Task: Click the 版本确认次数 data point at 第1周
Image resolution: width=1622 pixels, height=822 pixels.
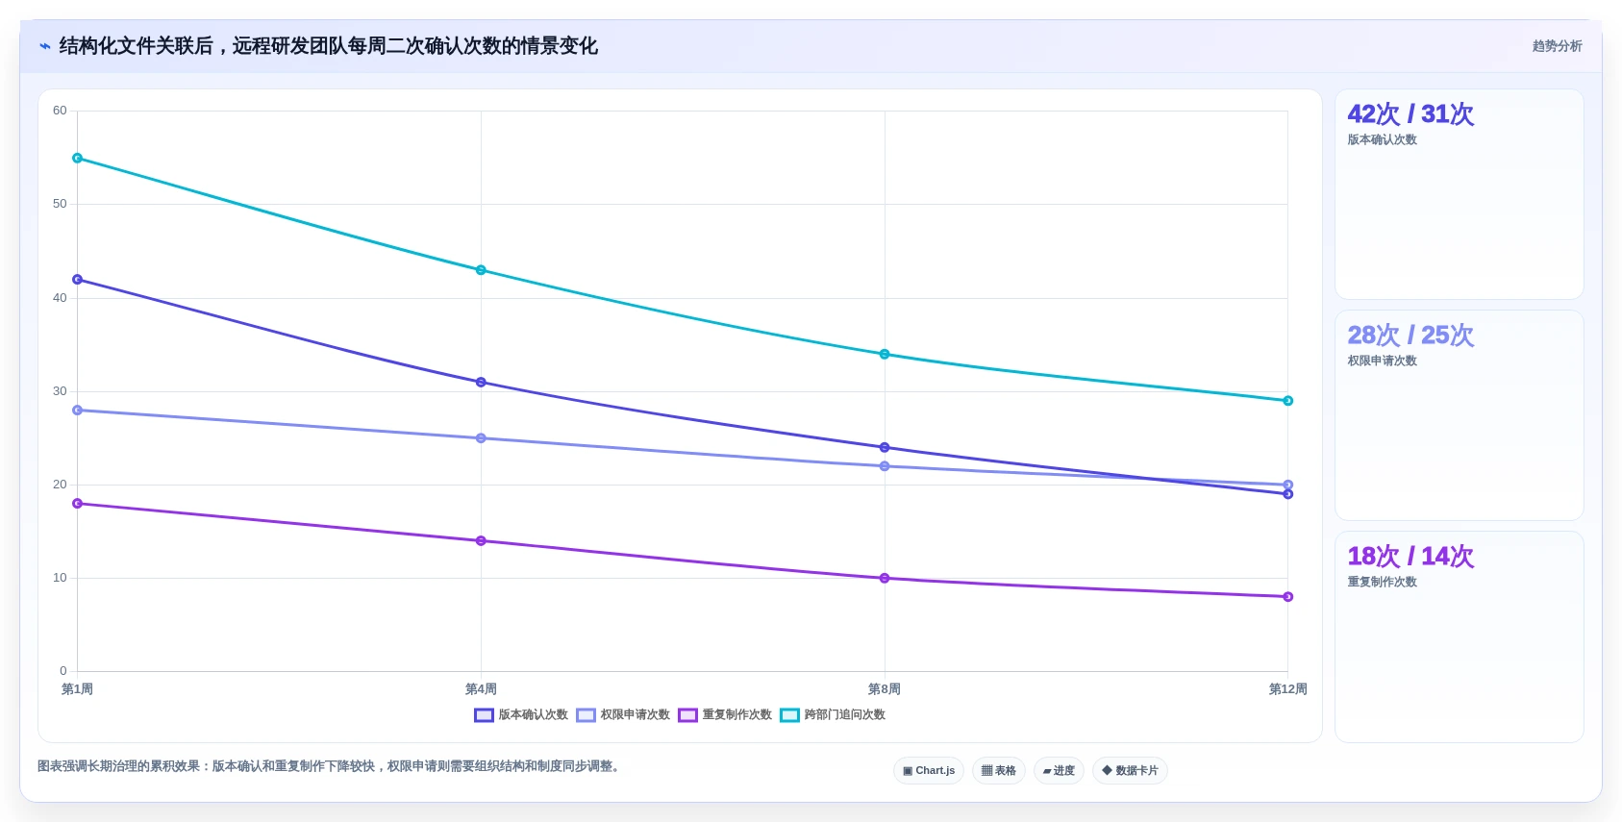Action: (x=78, y=280)
